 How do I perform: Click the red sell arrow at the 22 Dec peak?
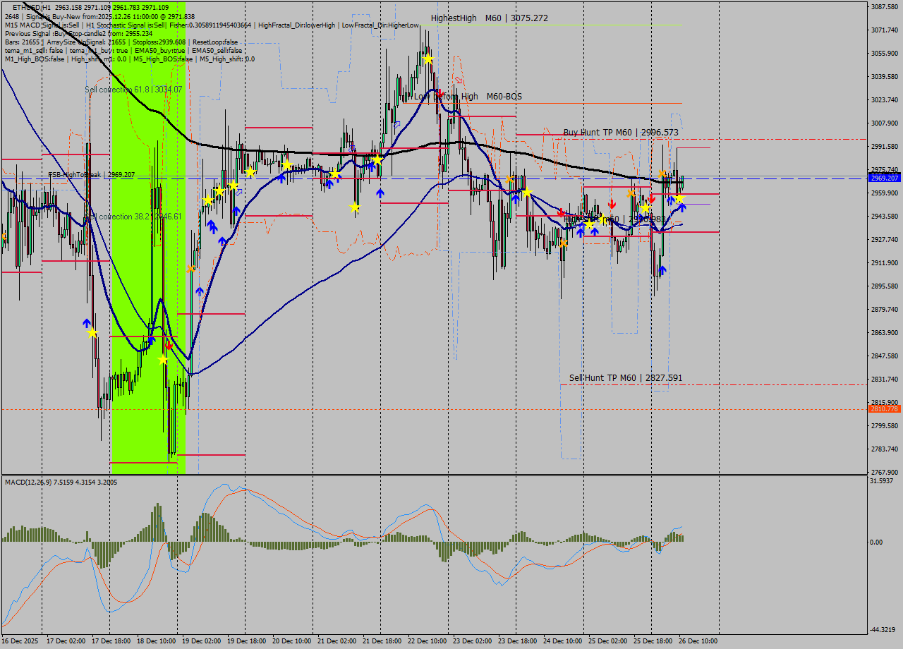(440, 92)
